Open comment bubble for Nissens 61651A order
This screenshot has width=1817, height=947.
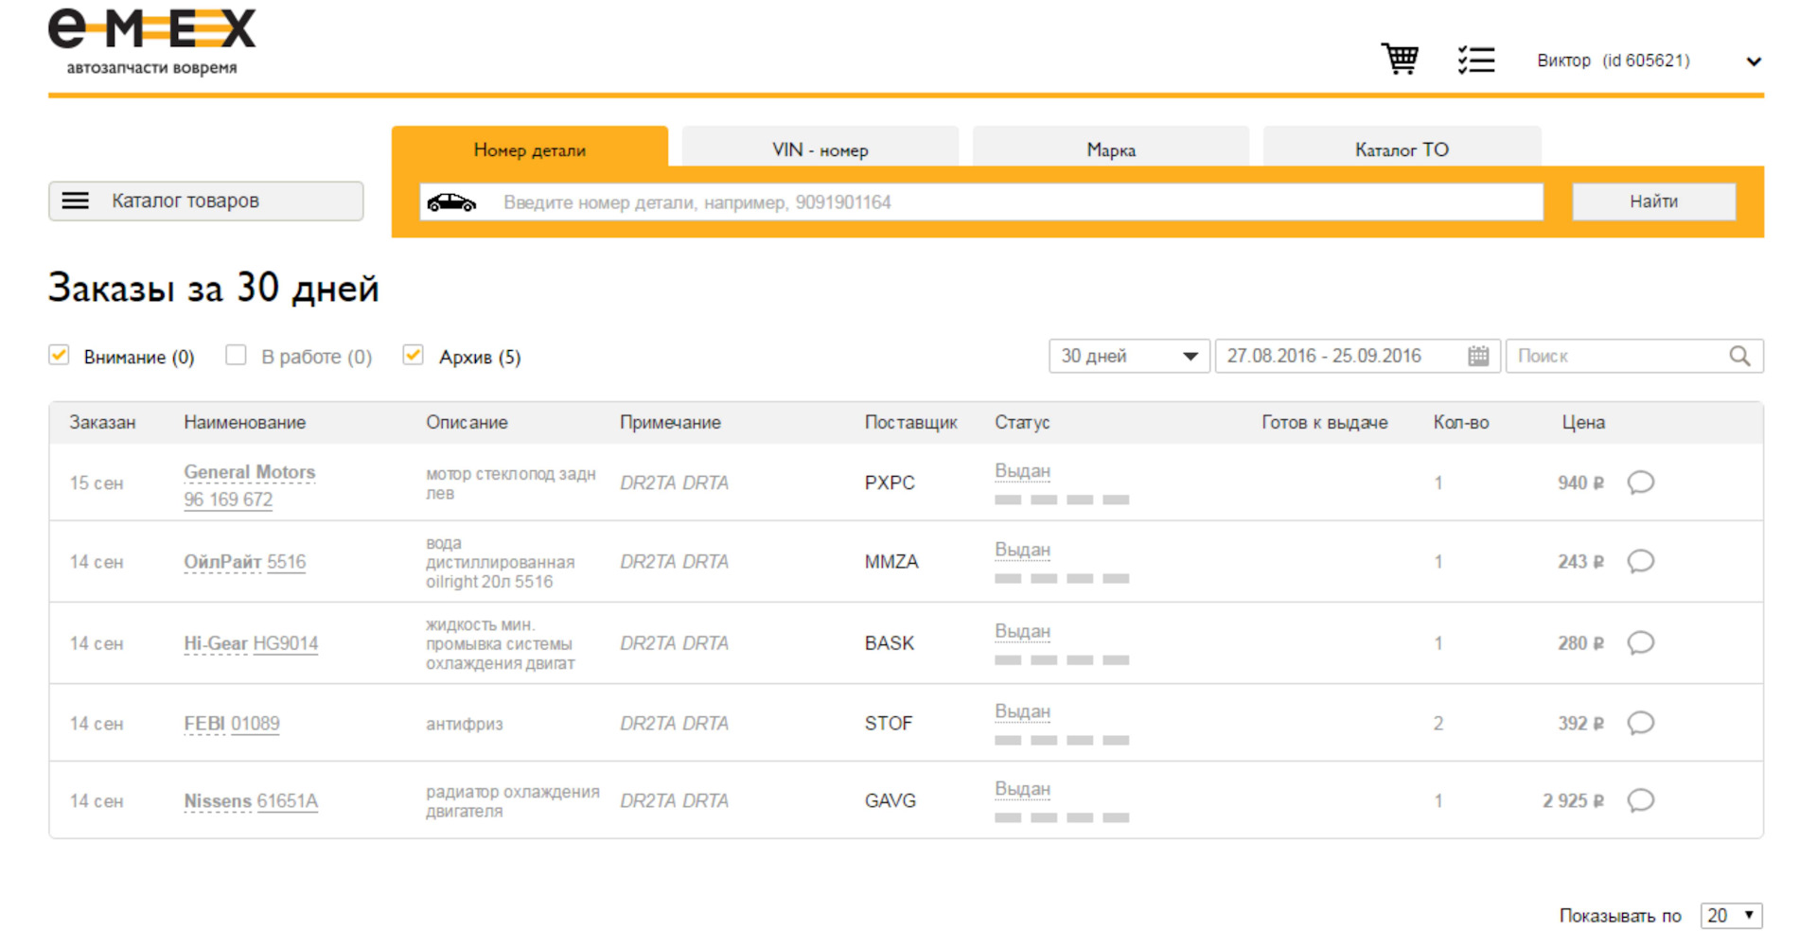(1640, 801)
